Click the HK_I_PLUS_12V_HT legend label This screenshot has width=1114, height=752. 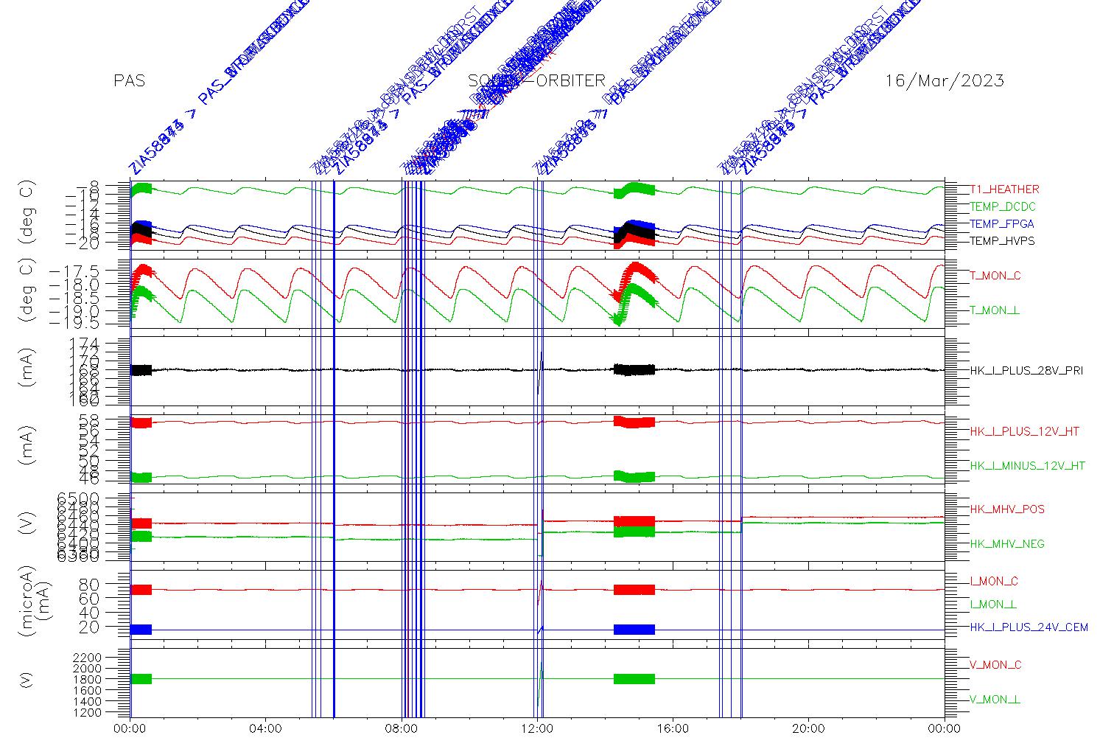click(1025, 431)
